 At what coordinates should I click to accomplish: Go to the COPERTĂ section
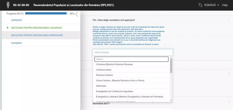pos(16,20)
